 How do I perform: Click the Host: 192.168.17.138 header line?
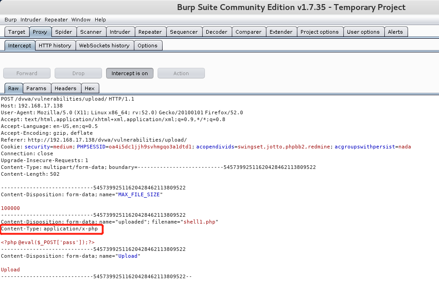pos(31,106)
